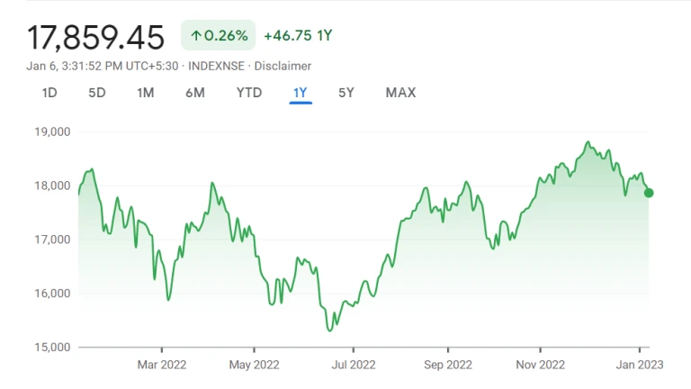691x389 pixels.
Task: View the MAX time range
Action: (400, 93)
